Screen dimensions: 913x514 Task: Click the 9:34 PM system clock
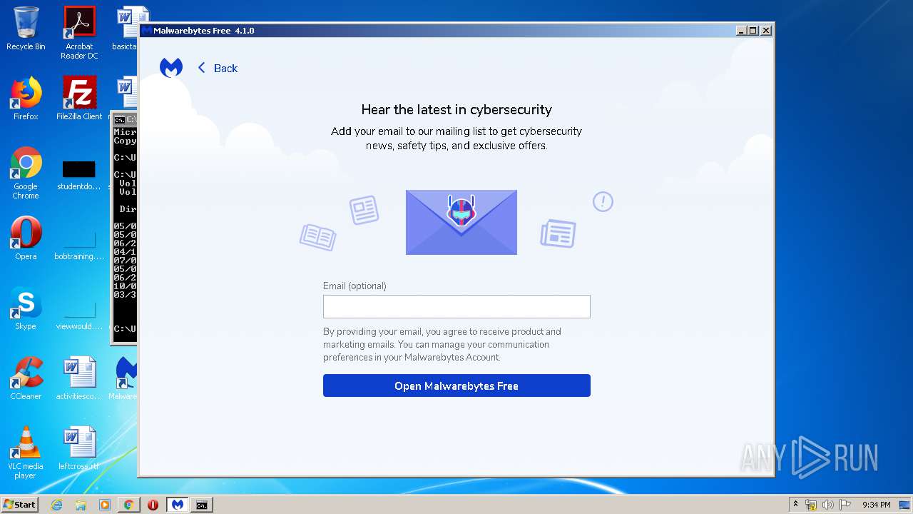pos(877,505)
